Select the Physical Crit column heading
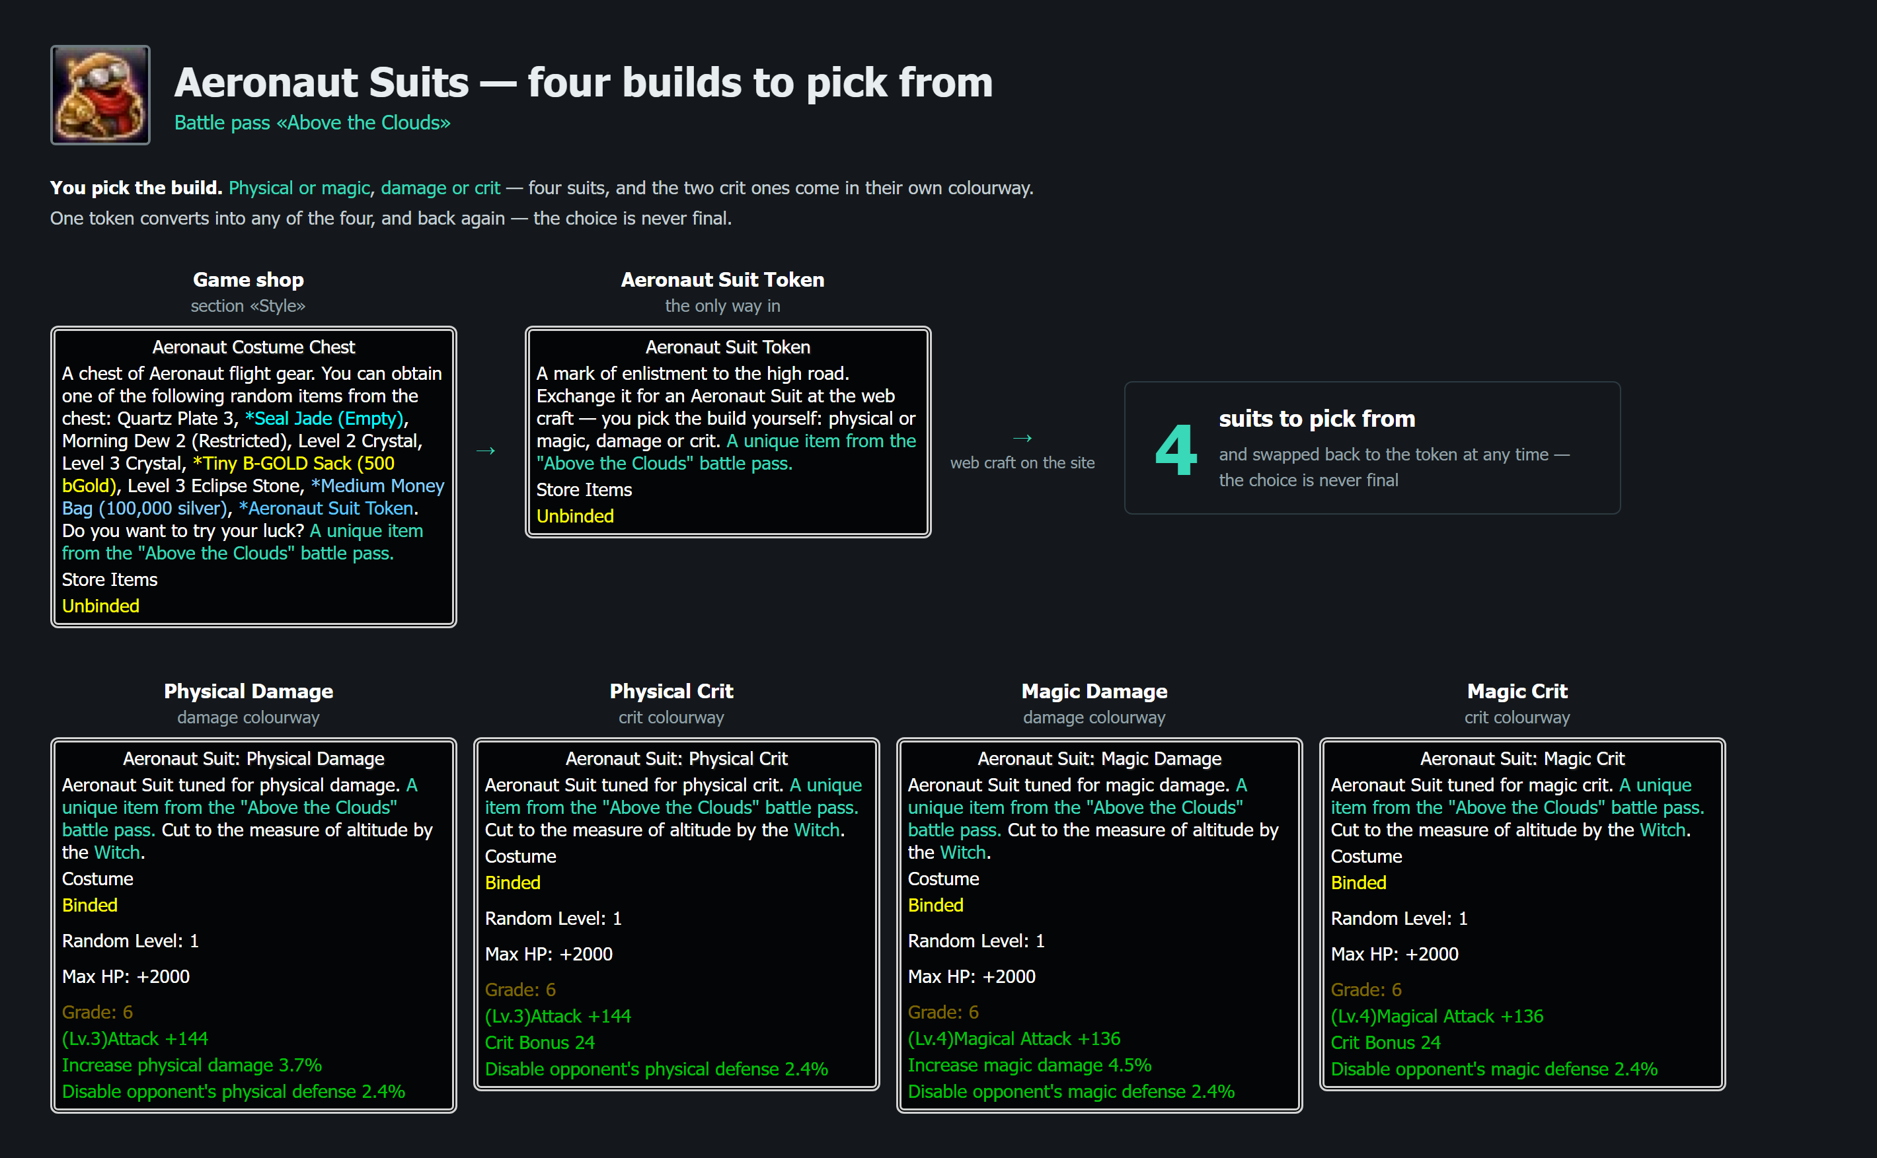 click(x=671, y=691)
